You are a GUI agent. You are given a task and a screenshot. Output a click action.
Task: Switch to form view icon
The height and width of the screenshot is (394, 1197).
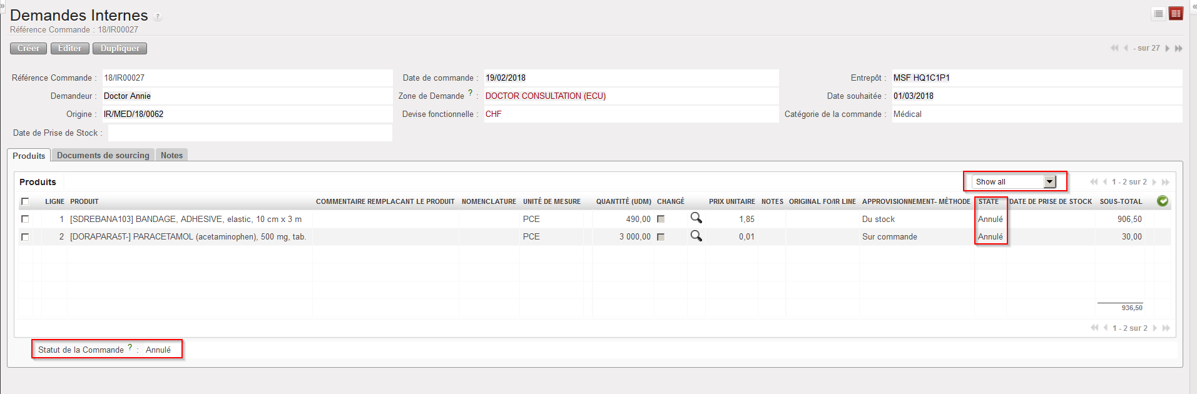pos(1176,14)
